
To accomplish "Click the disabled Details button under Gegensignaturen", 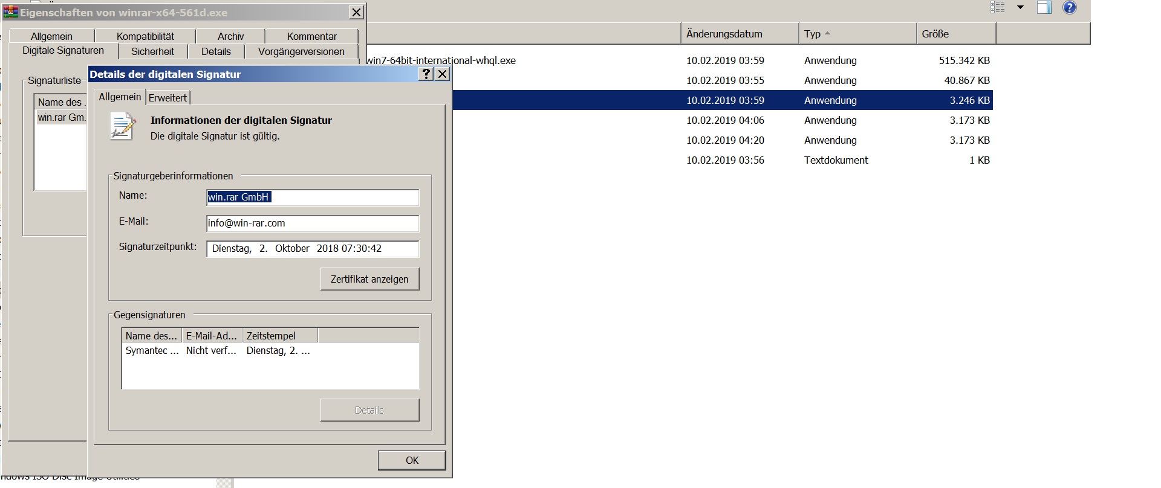I will point(369,410).
